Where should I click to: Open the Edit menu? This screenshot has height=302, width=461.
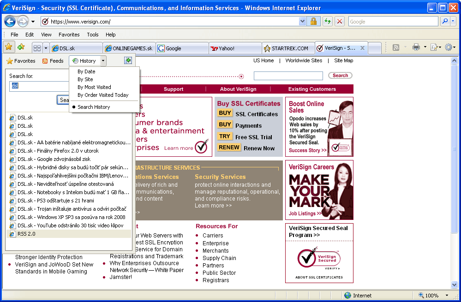pos(30,35)
